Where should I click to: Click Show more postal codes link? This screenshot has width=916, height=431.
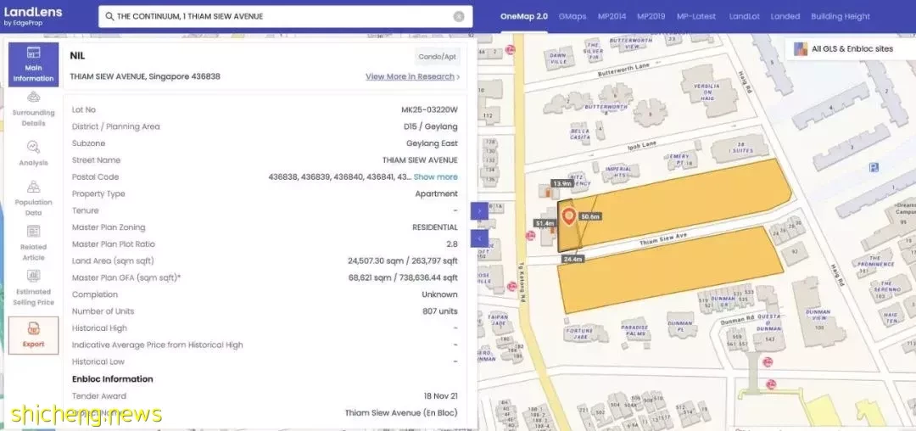point(436,177)
